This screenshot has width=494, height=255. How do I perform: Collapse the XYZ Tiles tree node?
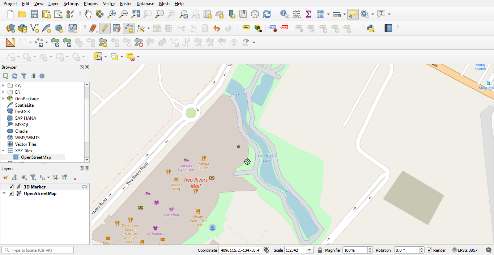pyautogui.click(x=3, y=151)
